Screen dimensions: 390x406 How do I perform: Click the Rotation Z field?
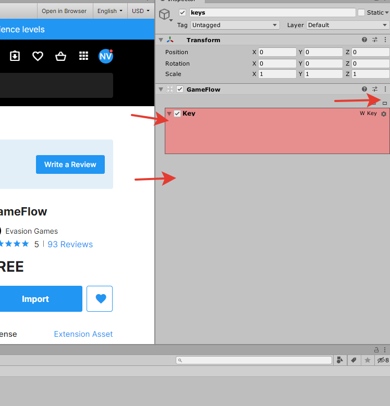(x=371, y=64)
